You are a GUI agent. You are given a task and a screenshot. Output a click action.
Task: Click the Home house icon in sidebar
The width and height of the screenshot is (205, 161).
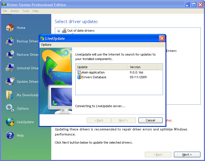(x=10, y=27)
